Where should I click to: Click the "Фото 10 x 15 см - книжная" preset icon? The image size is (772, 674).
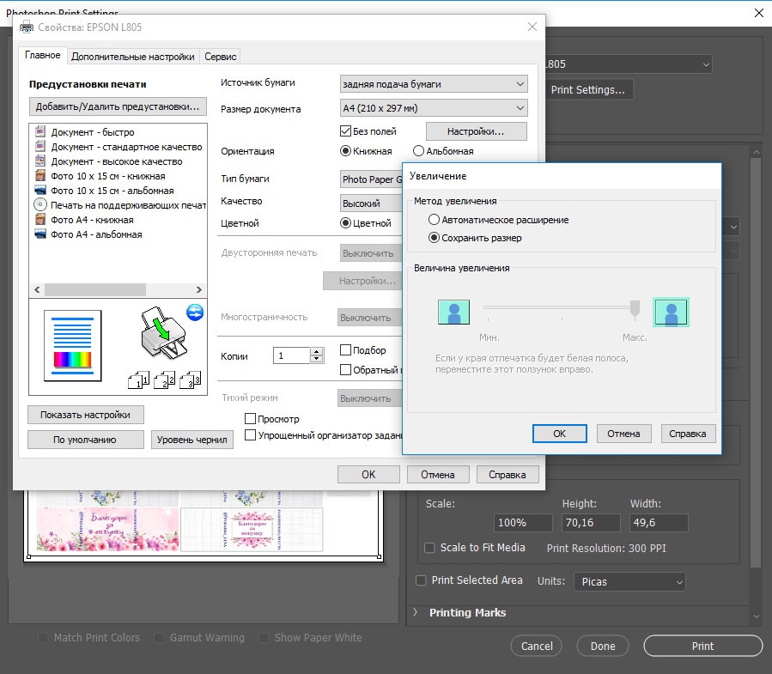pyautogui.click(x=40, y=176)
